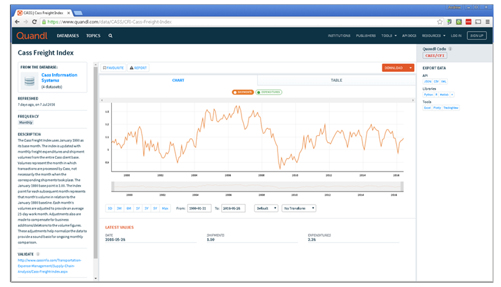Select the 3Y range button

click(147, 208)
